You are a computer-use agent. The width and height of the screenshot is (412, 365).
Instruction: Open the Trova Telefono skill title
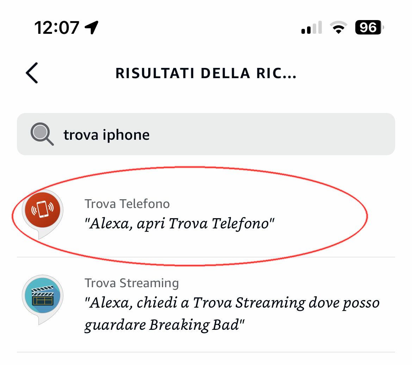click(127, 204)
